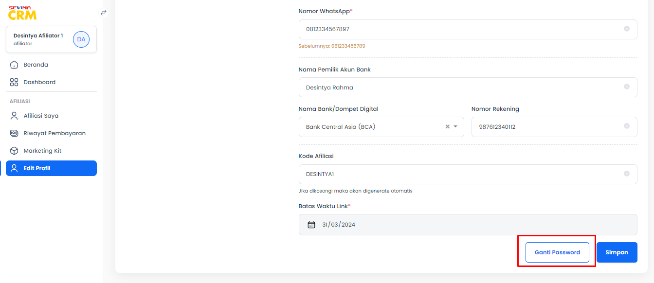Collapse the sidebar using the swap arrows icon
The width and height of the screenshot is (654, 283).
coord(103,12)
